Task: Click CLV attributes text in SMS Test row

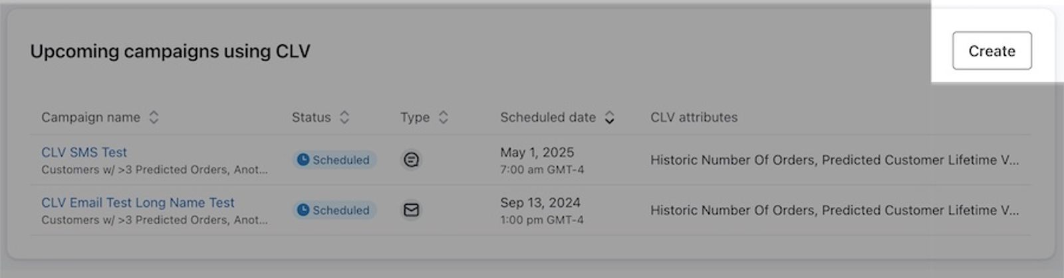Action: [834, 160]
